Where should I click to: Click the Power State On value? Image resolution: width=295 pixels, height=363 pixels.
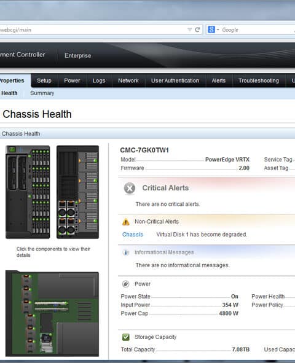(235, 296)
